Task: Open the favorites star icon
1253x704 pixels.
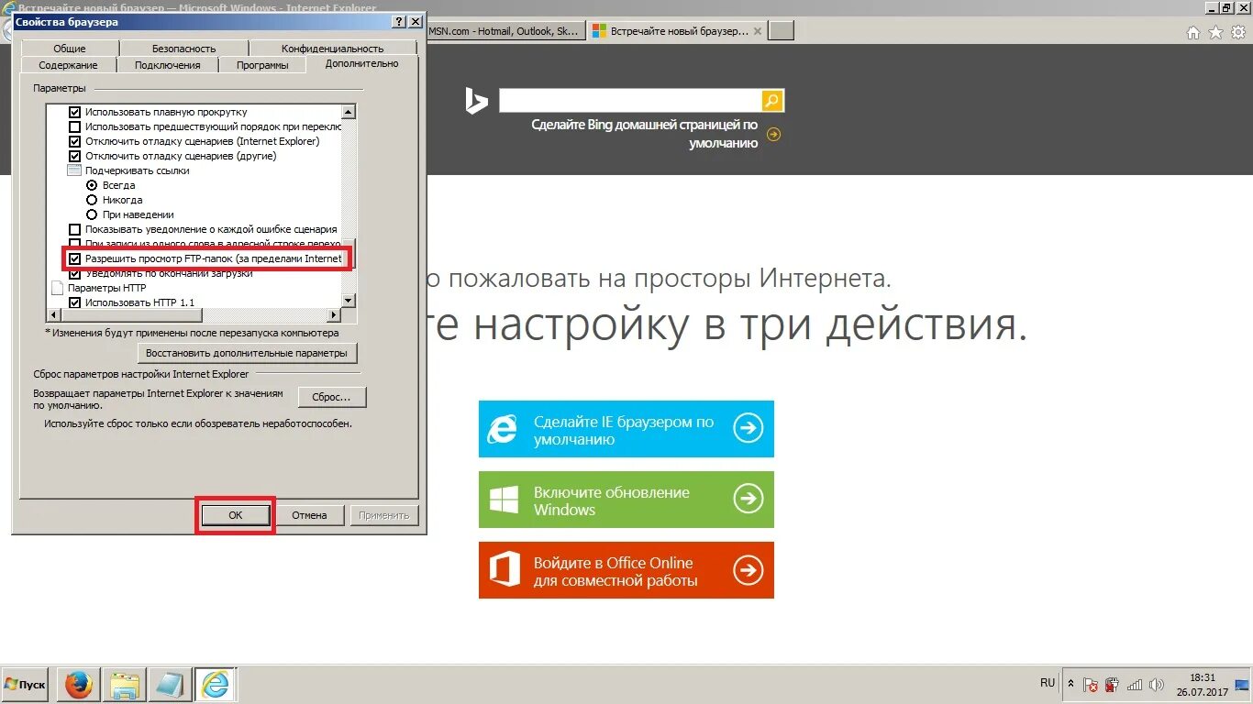Action: click(x=1215, y=33)
